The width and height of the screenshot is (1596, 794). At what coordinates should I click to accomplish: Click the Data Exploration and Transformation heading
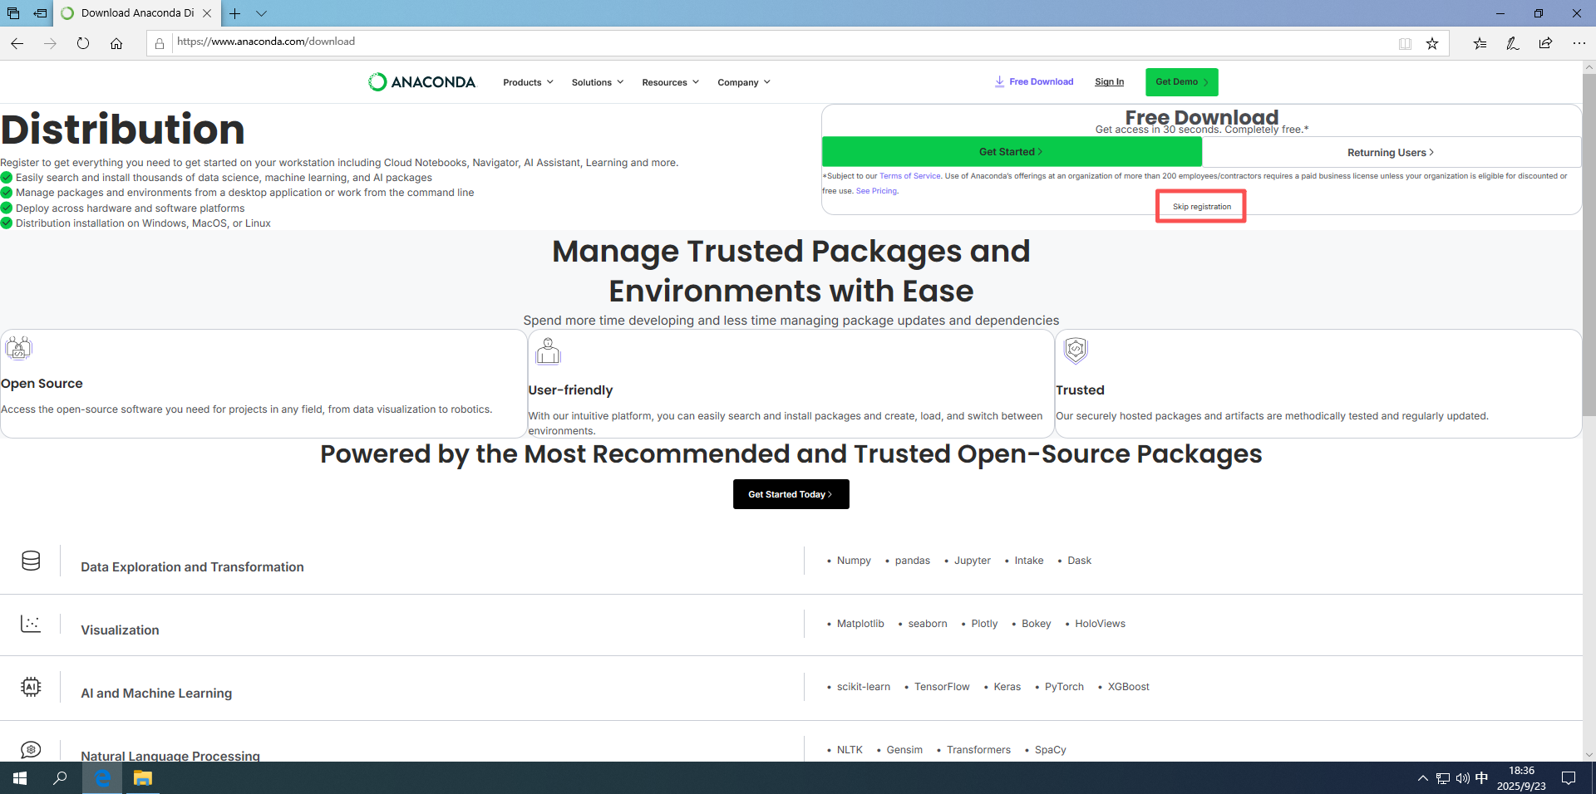click(192, 567)
